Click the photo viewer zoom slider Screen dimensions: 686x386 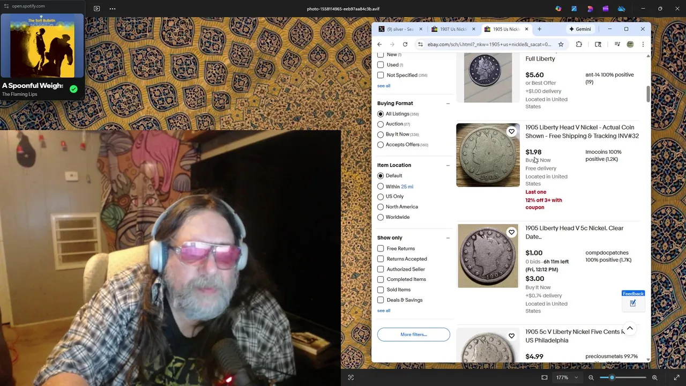(622, 377)
